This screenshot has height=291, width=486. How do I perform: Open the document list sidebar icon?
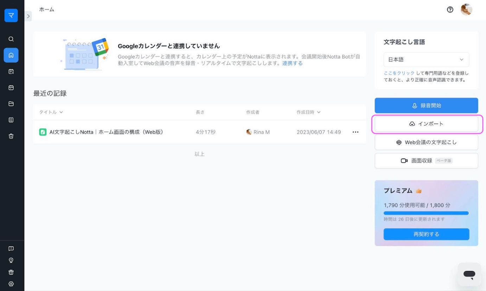tap(11, 120)
